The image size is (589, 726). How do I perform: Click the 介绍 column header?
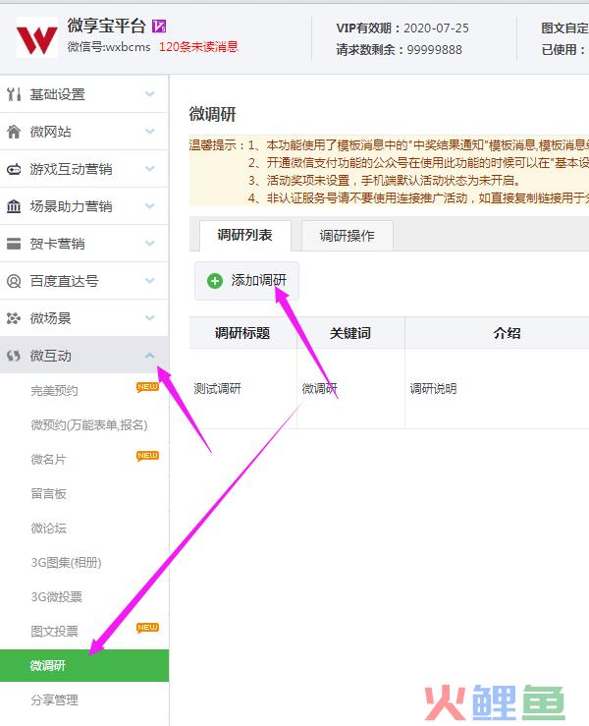tap(508, 333)
